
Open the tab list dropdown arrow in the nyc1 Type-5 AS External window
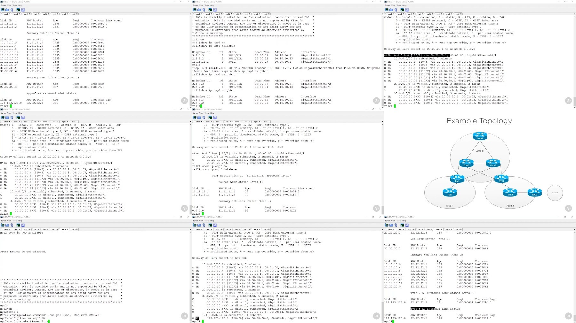click(574, 229)
